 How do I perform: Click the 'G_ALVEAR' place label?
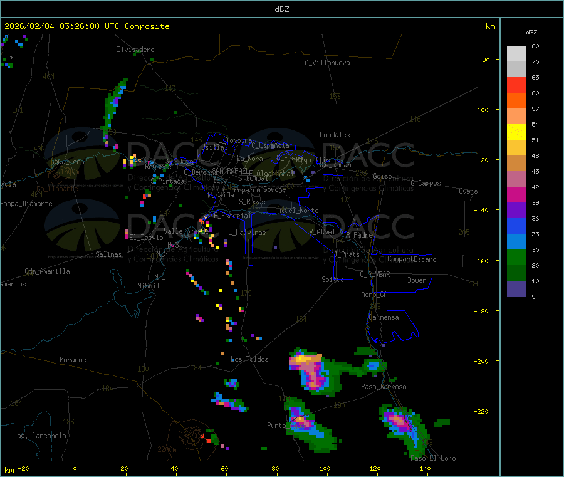(375, 275)
